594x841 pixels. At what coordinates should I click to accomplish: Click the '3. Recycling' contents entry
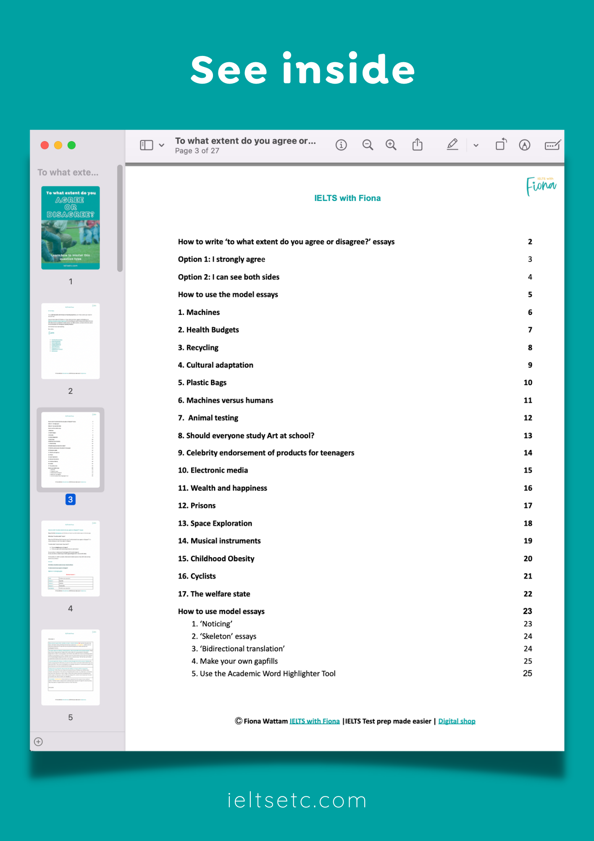click(x=198, y=348)
